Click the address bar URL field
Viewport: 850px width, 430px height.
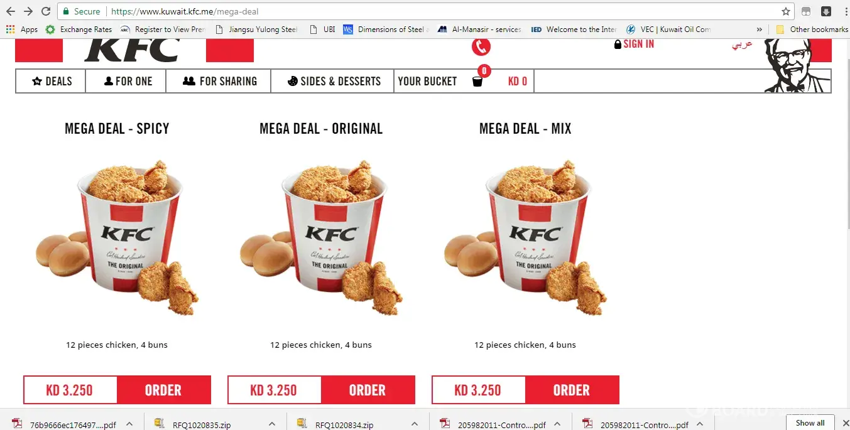[x=440, y=11]
